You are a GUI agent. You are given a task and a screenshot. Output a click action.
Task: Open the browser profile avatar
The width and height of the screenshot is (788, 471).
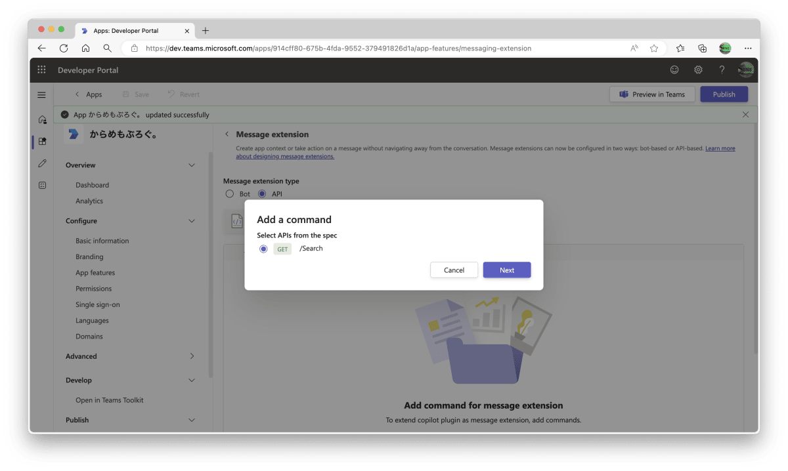pyautogui.click(x=725, y=48)
